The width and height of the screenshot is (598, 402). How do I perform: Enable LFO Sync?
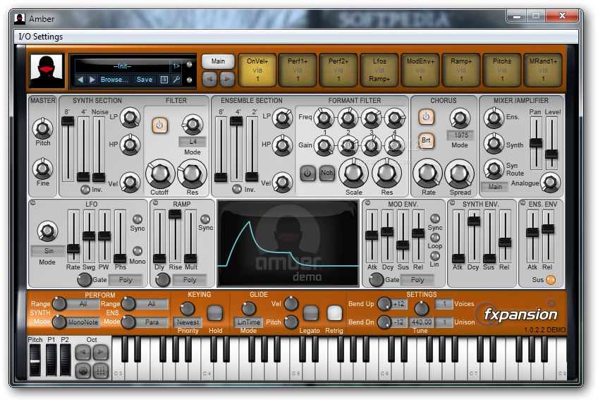coord(138,219)
